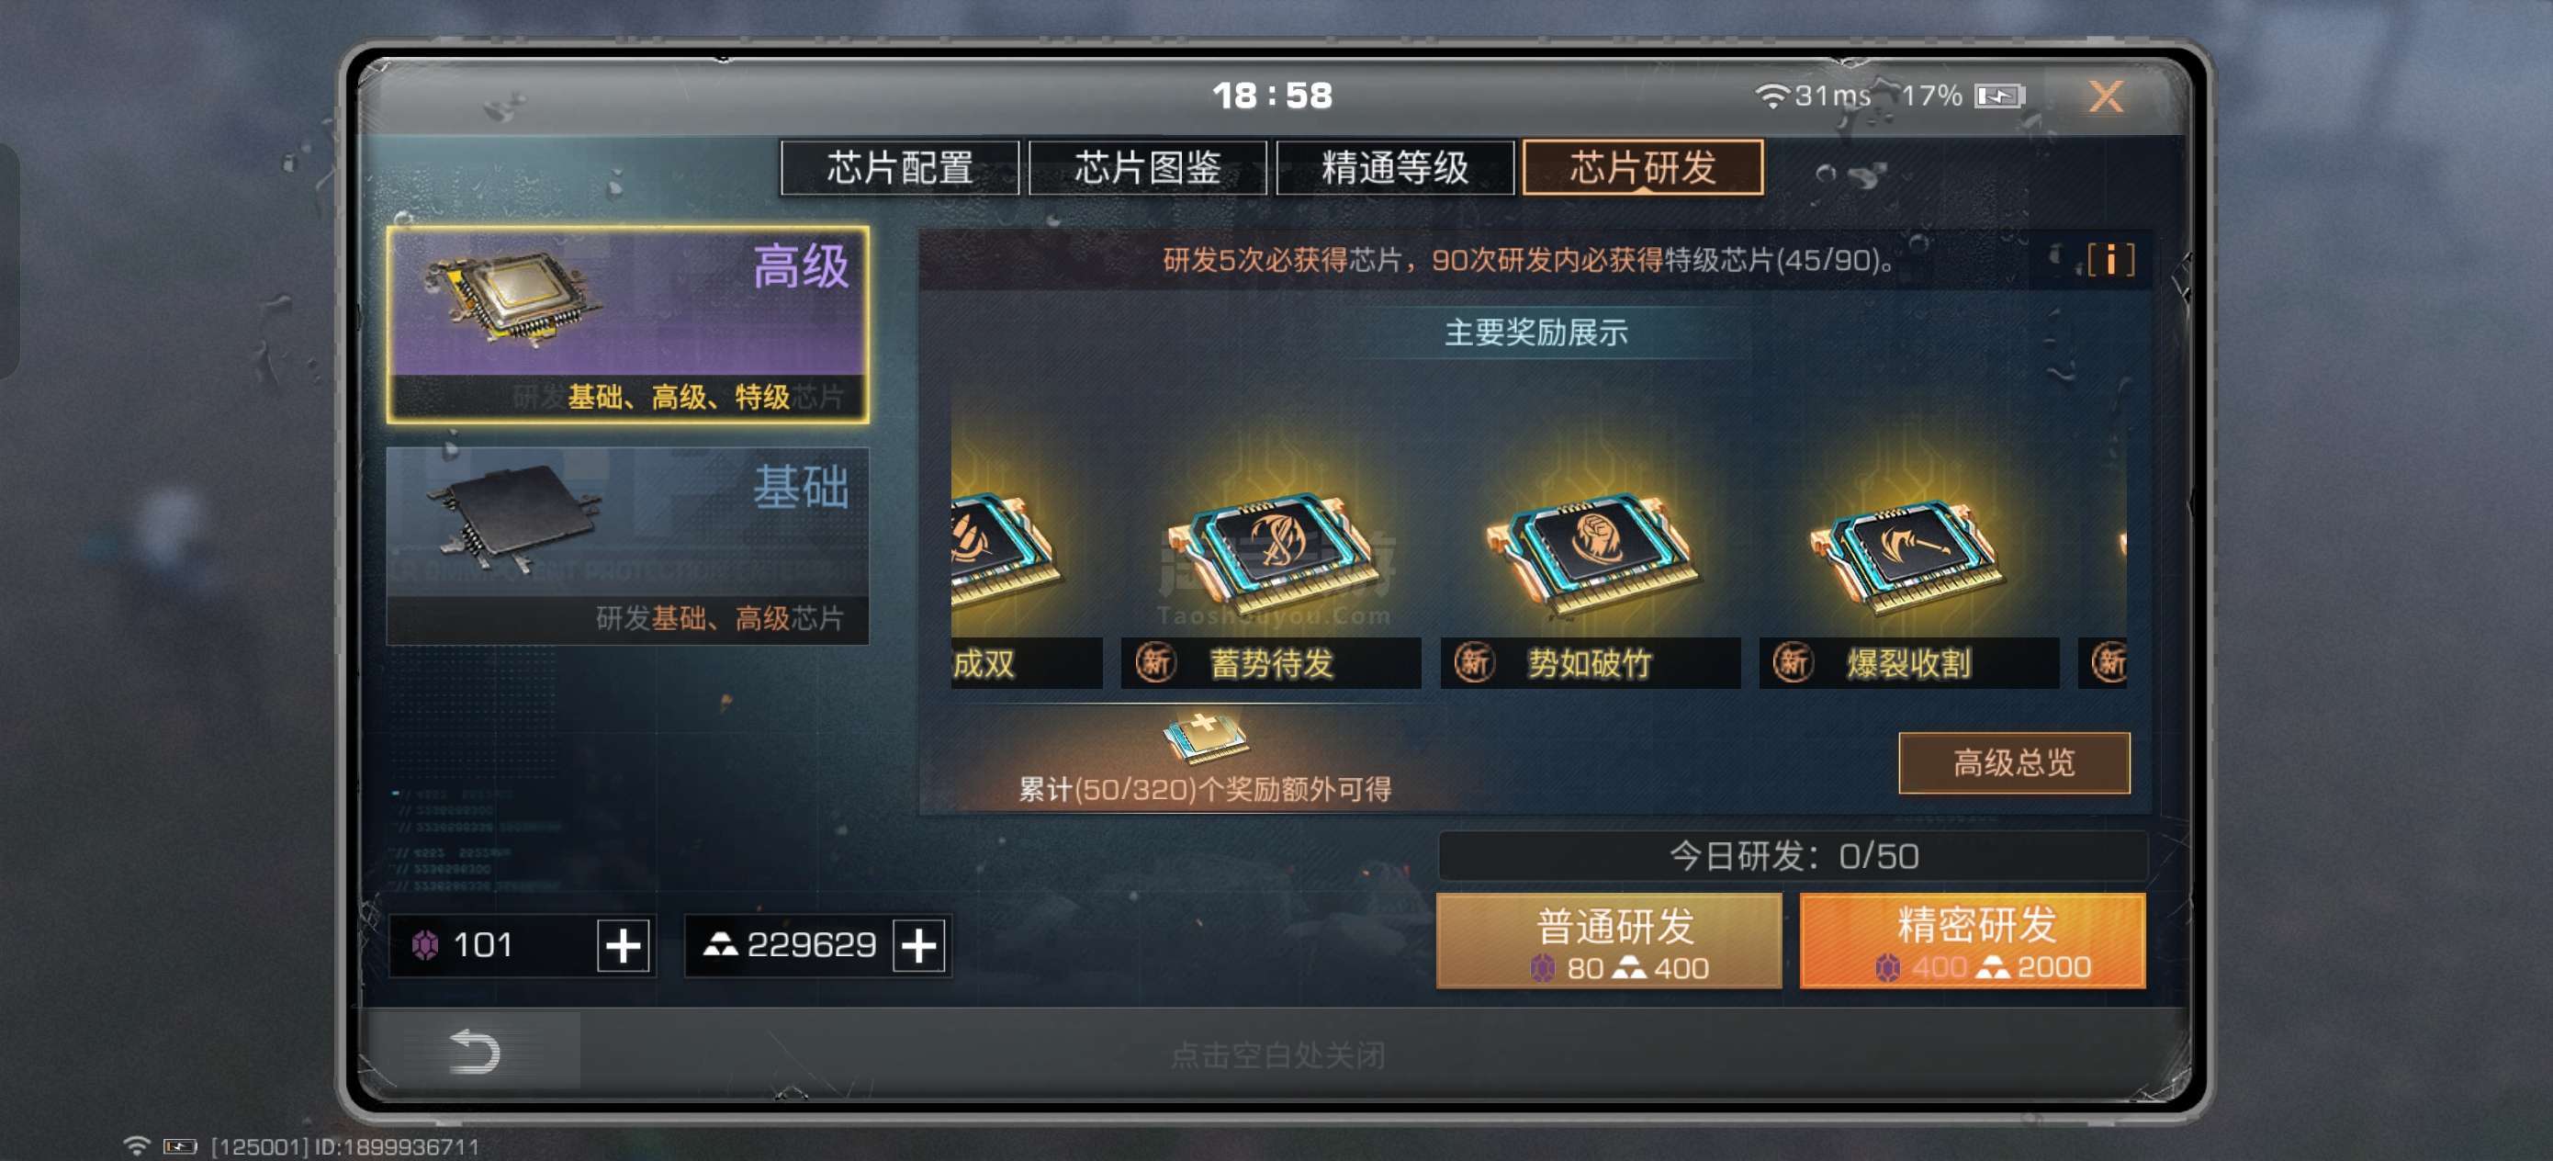Image resolution: width=2553 pixels, height=1161 pixels.
Task: Click the 今日研发 0/50 progress bar
Action: (x=1794, y=857)
